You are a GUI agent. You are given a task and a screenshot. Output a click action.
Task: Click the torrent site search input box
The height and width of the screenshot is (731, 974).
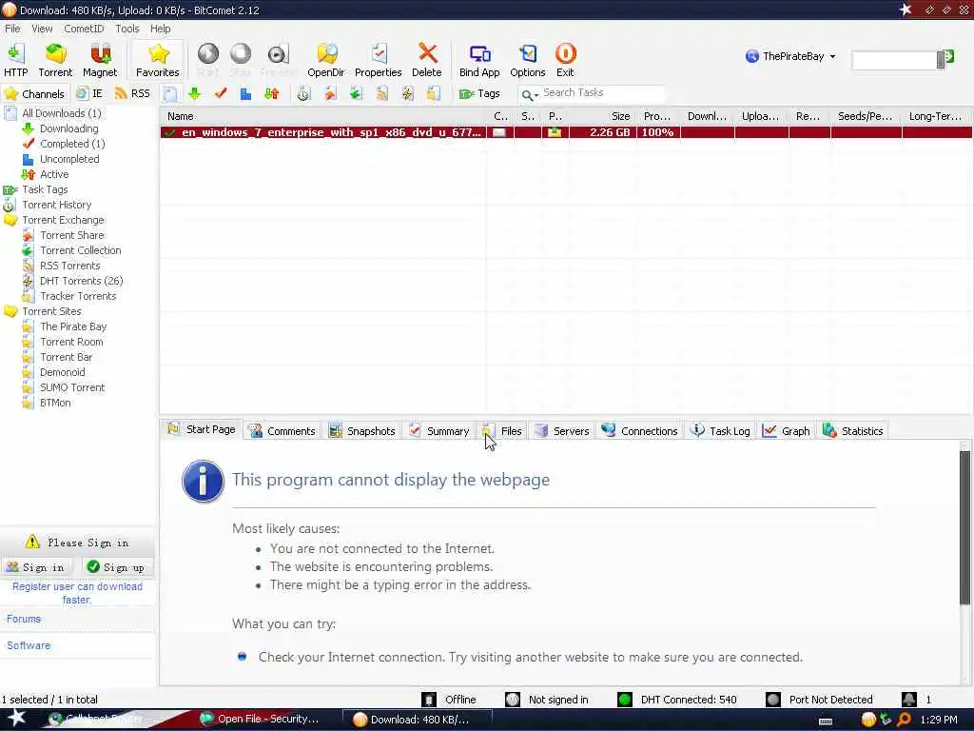(894, 60)
